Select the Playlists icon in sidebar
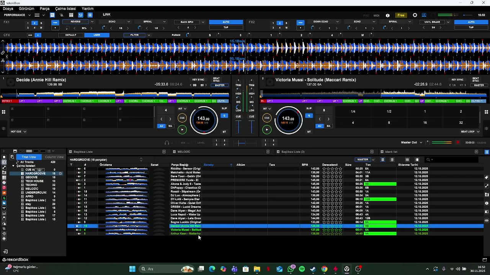Viewport: 490px width, 275px height. pyautogui.click(x=4, y=162)
